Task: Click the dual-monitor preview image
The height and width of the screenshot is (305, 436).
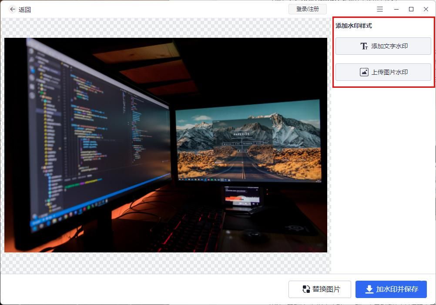Action: 165,145
